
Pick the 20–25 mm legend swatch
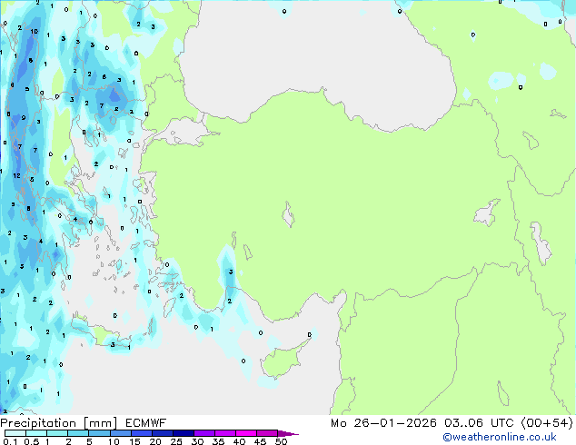tap(162, 433)
